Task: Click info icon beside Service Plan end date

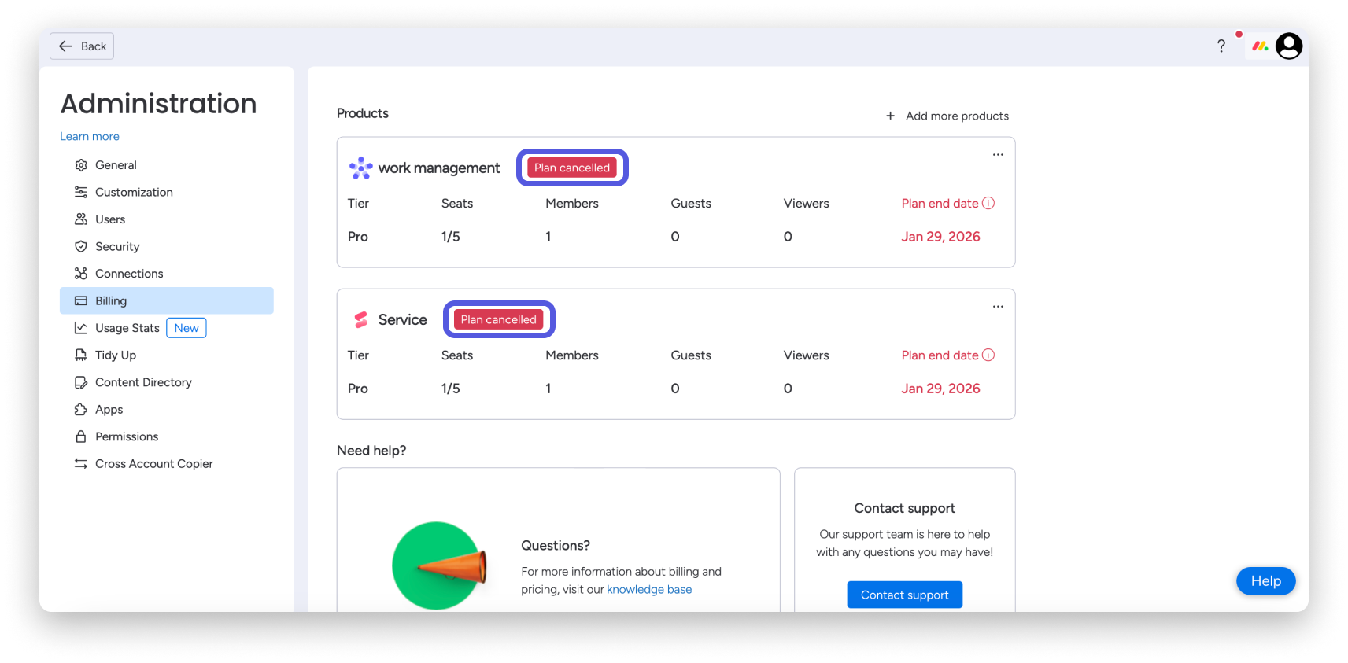Action: coord(988,355)
